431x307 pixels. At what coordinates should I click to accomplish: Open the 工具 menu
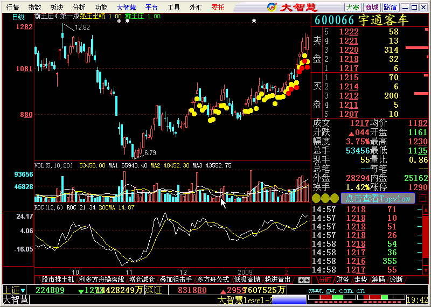click(x=173, y=7)
